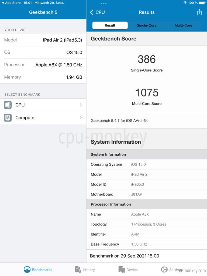The image size is (207, 276).
Task: Click the OS value 'iOS 15.0' in sidebar
Action: coord(74,53)
